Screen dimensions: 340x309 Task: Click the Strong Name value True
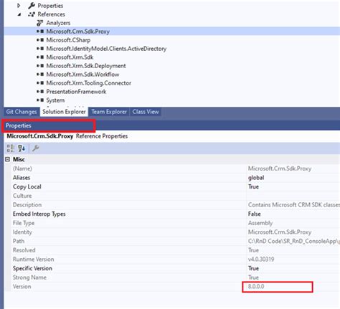[x=253, y=277]
